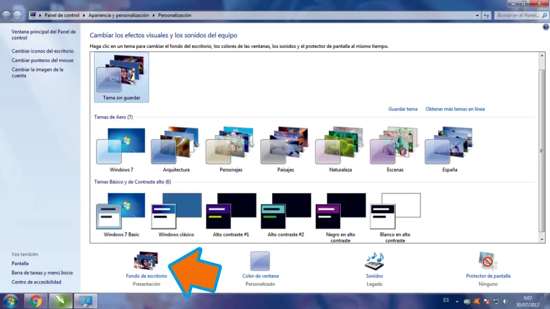Open the Control Panel taskbar button

click(x=86, y=301)
